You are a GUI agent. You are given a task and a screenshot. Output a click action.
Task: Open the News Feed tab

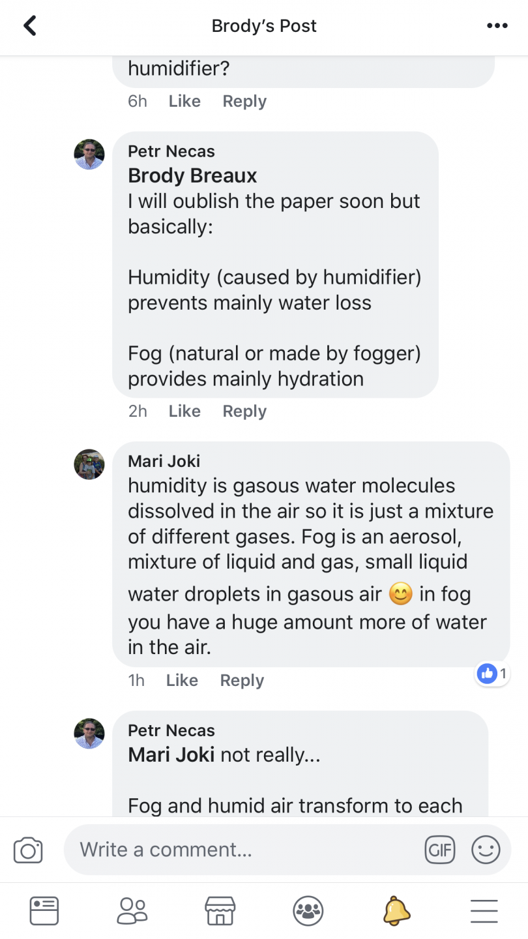(44, 910)
